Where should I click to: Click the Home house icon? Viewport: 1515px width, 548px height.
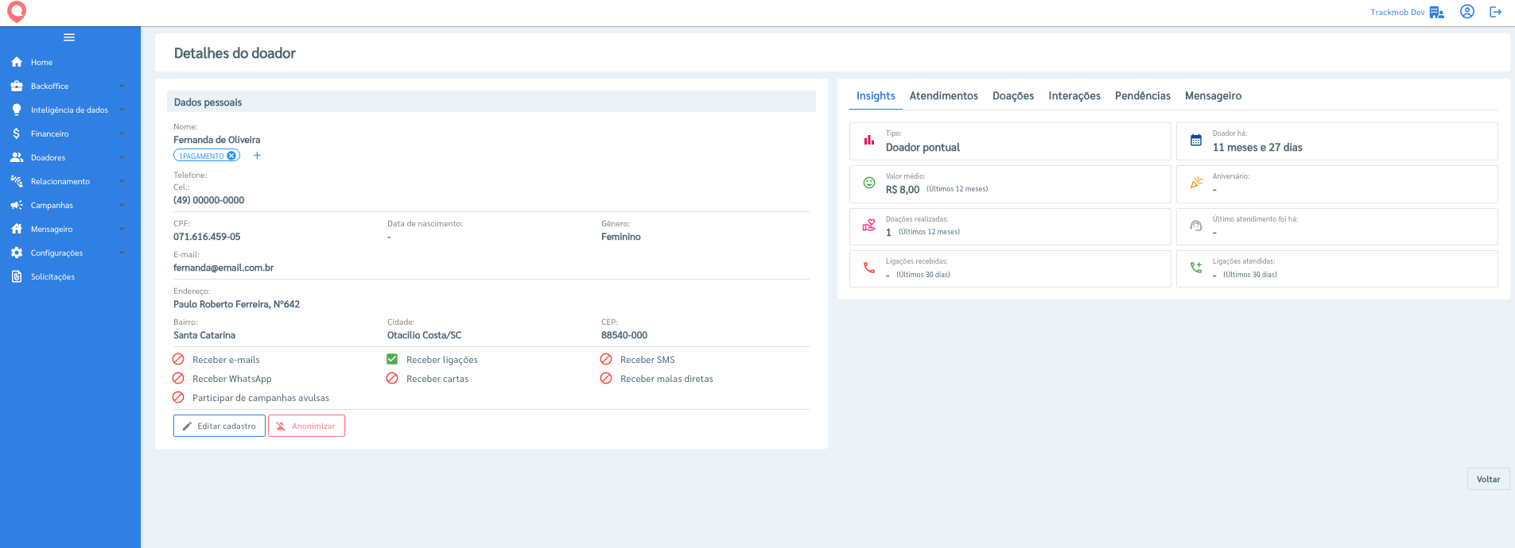click(x=17, y=62)
